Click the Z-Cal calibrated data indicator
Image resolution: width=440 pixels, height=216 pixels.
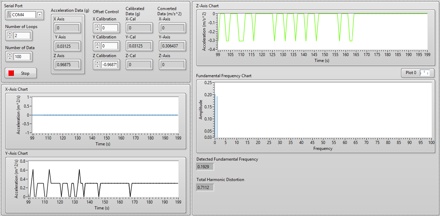(139, 64)
